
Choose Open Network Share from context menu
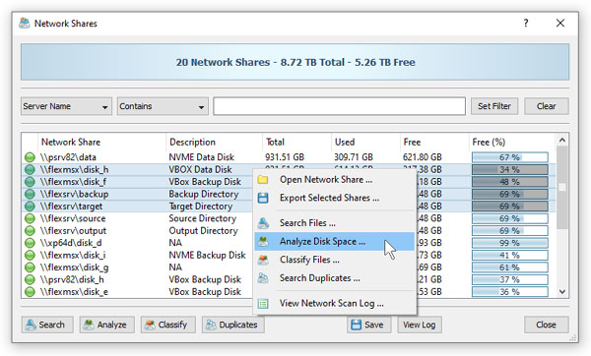pyautogui.click(x=335, y=180)
